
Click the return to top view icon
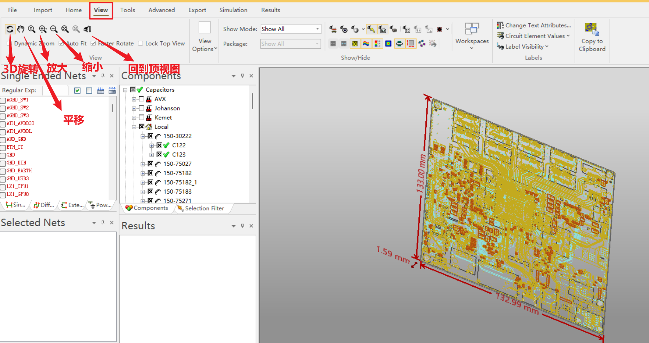tap(87, 29)
